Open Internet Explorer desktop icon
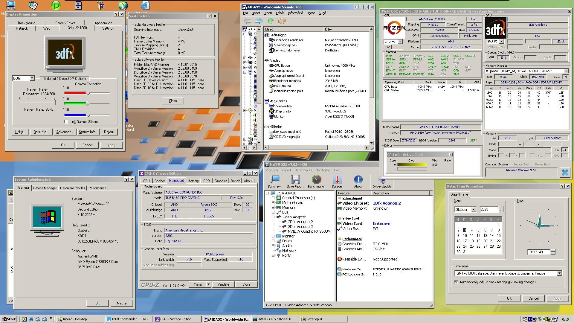The height and width of the screenshot is (323, 574). (x=145, y=5)
